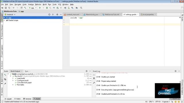Open the Android view selector dropdown
The height and width of the screenshot is (103, 184).
pyautogui.click(x=10, y=15)
